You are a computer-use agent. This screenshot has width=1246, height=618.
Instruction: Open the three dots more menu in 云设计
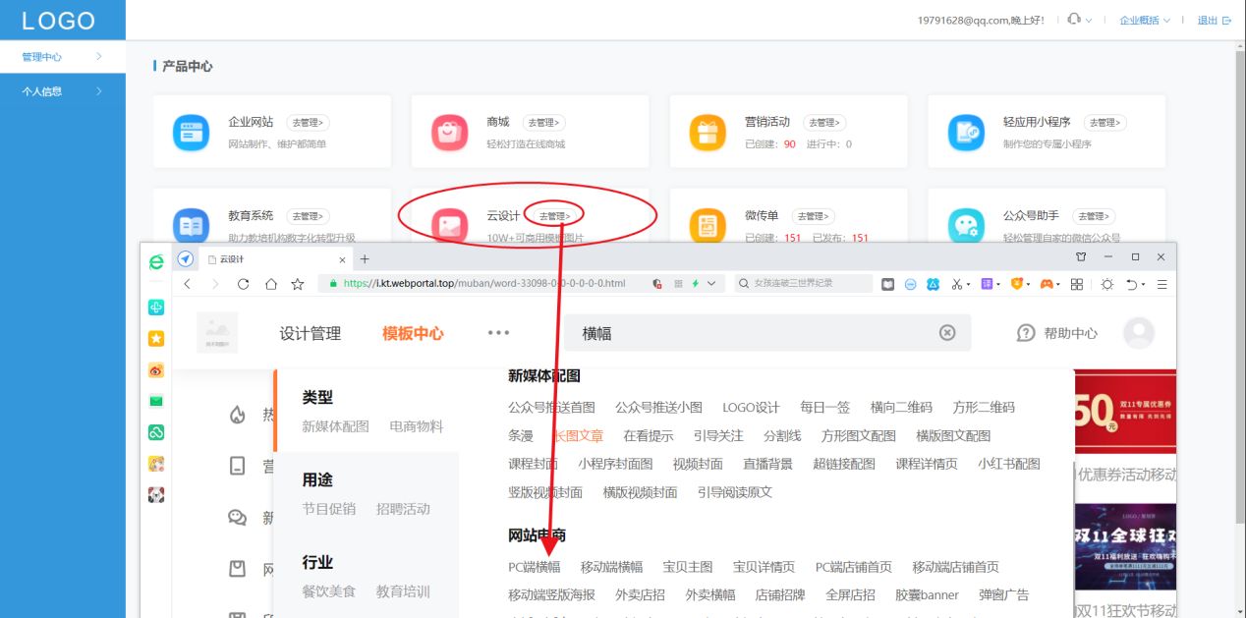tap(499, 333)
